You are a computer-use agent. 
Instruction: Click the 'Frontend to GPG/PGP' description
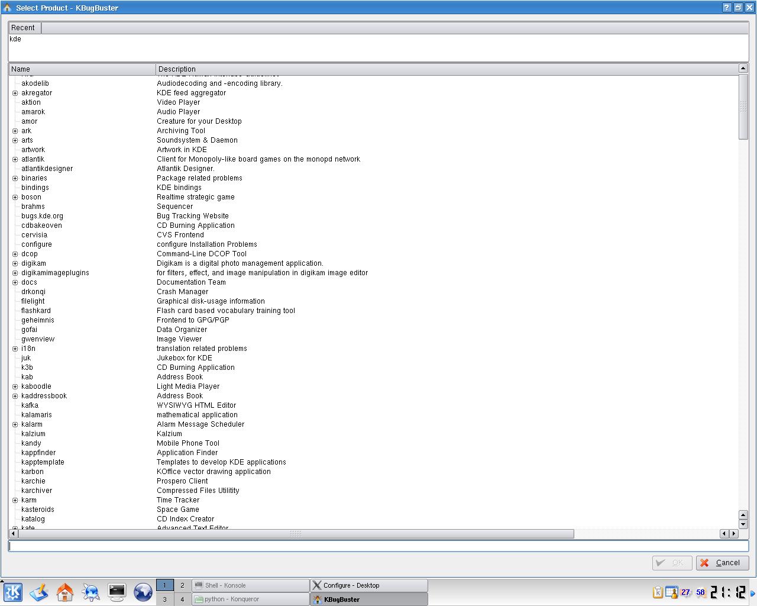[193, 320]
